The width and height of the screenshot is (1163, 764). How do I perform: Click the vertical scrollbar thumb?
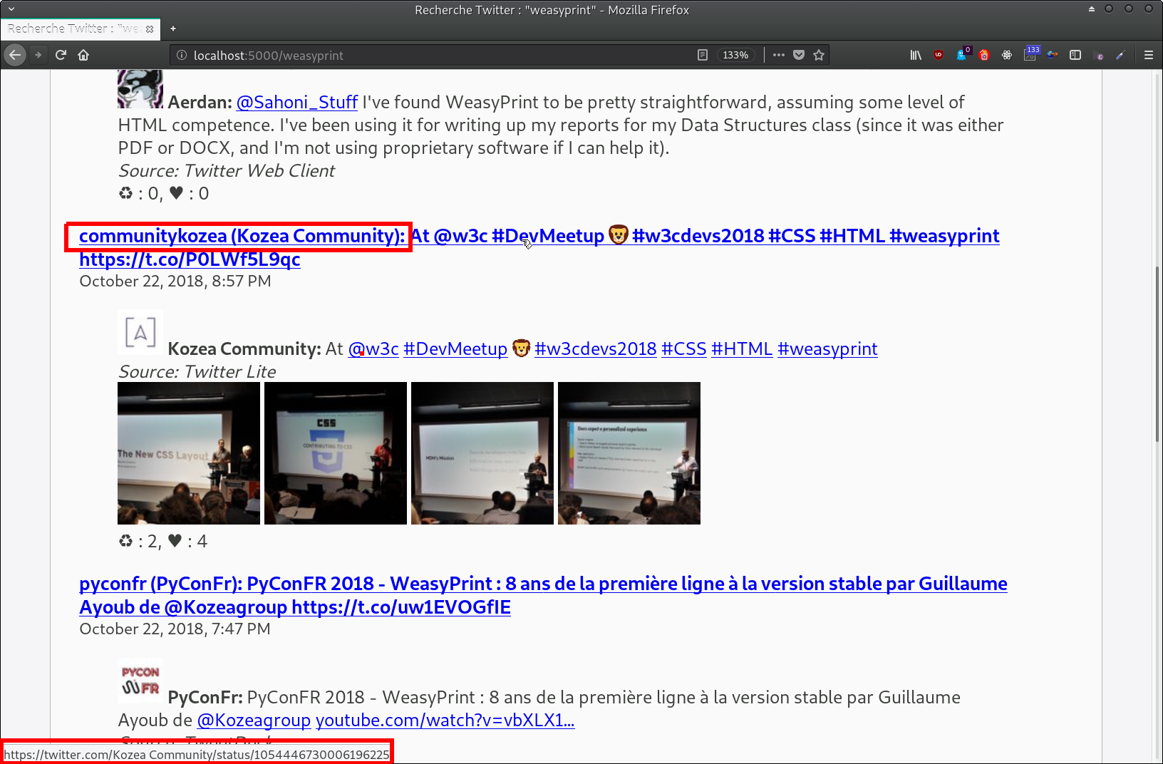pos(1157,354)
